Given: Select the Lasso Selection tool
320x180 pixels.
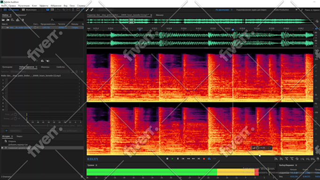Looking at the screenshot, I should pyautogui.click(x=82, y=9).
